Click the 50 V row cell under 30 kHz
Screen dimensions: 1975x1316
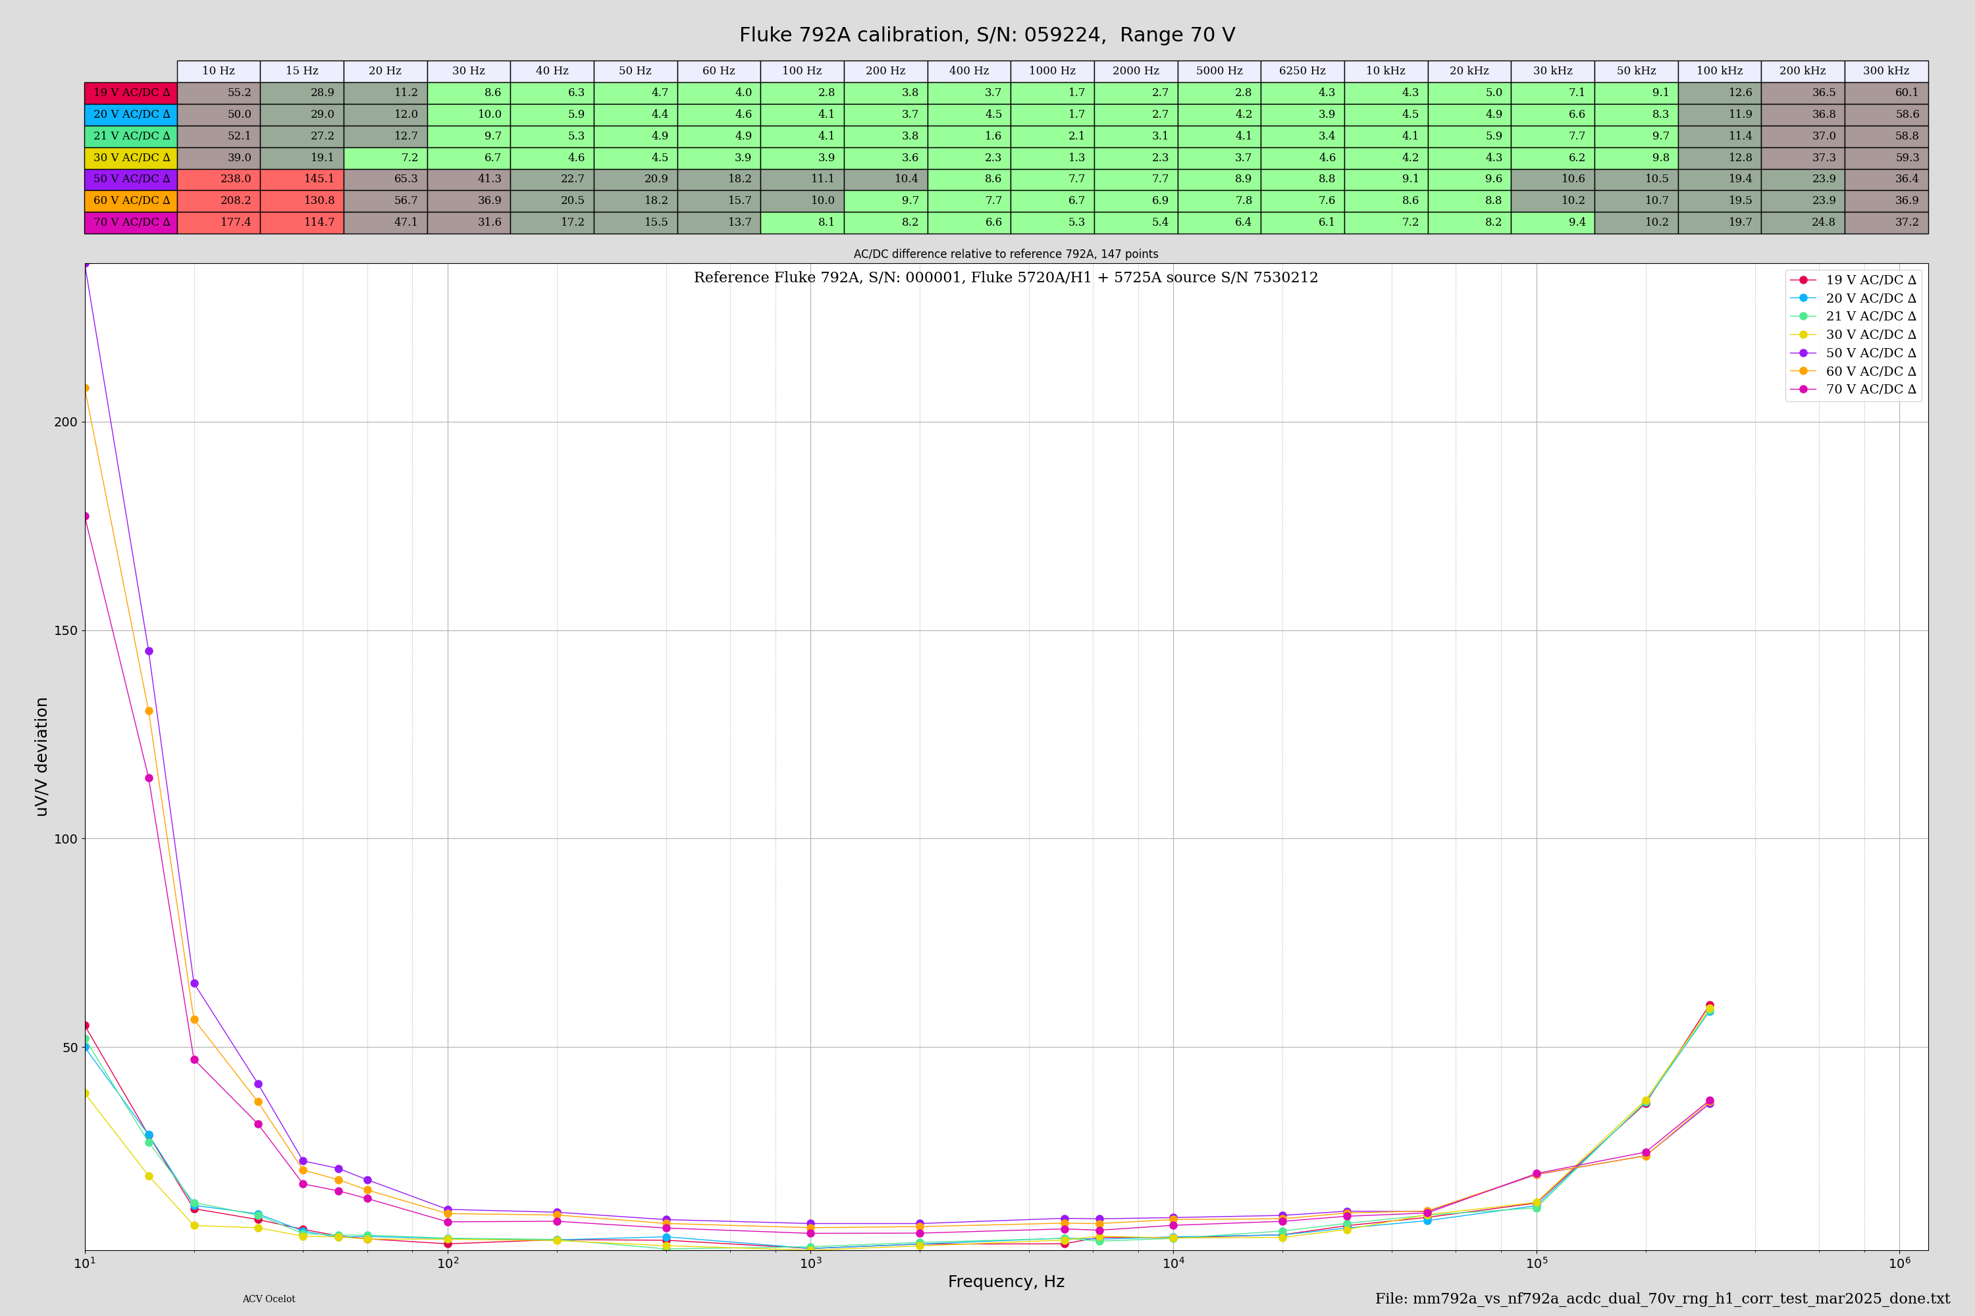point(1552,180)
